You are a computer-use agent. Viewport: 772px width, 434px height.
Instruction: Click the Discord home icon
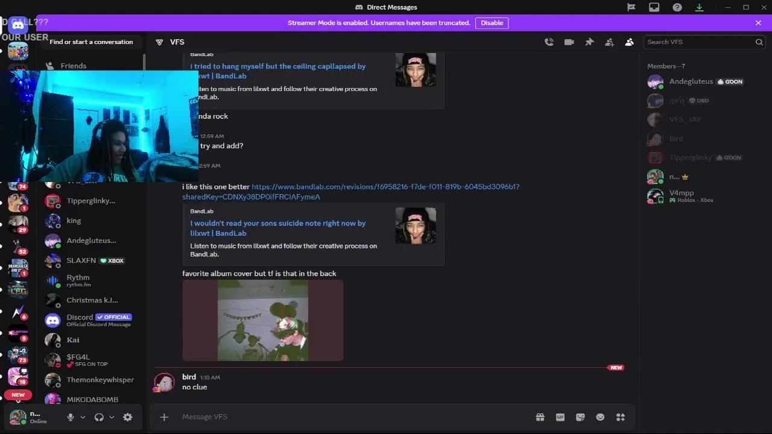[x=18, y=25]
